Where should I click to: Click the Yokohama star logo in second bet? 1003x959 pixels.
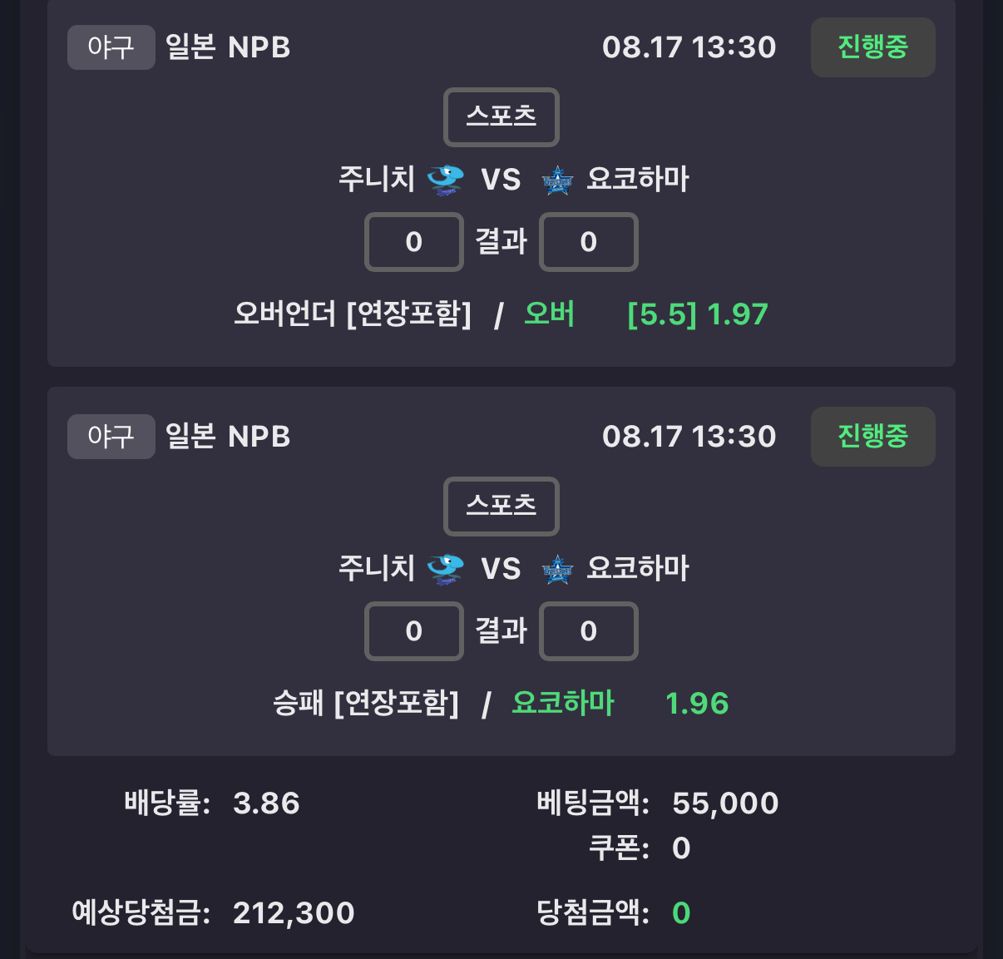pyautogui.click(x=557, y=569)
